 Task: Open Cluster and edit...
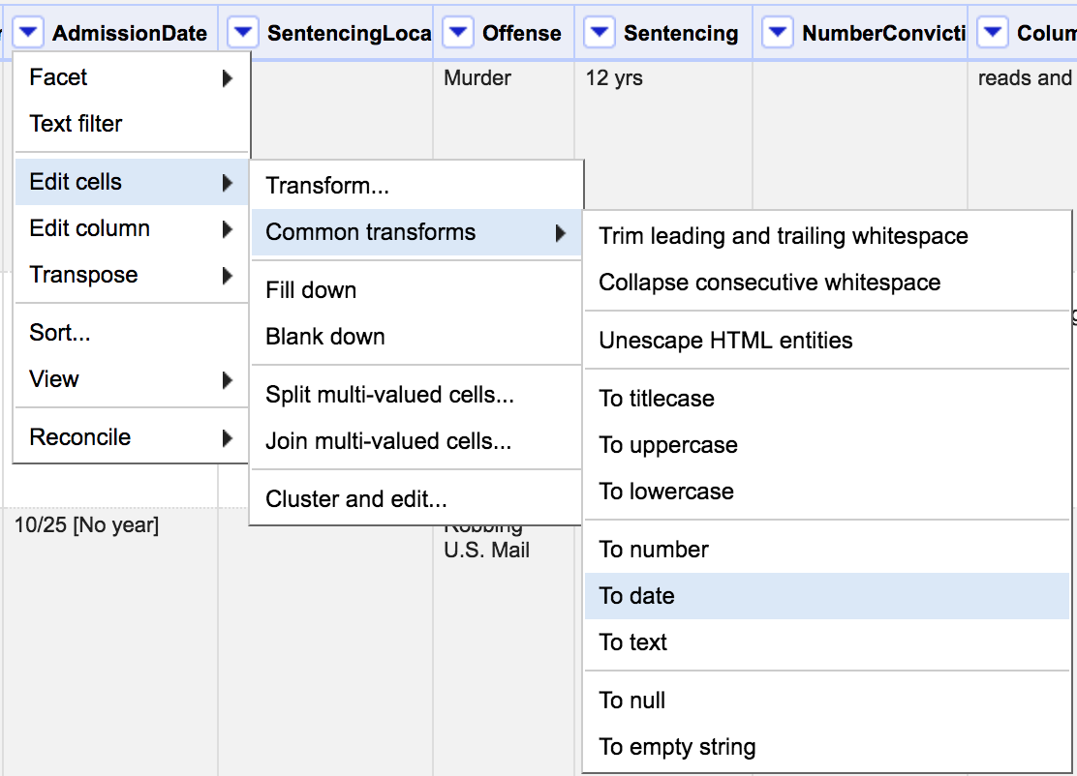click(x=356, y=499)
